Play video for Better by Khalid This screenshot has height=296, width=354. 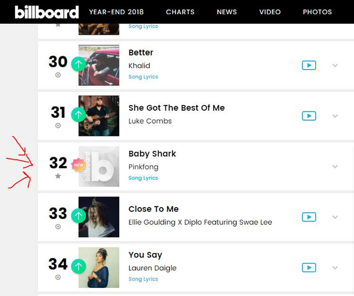pos(309,65)
